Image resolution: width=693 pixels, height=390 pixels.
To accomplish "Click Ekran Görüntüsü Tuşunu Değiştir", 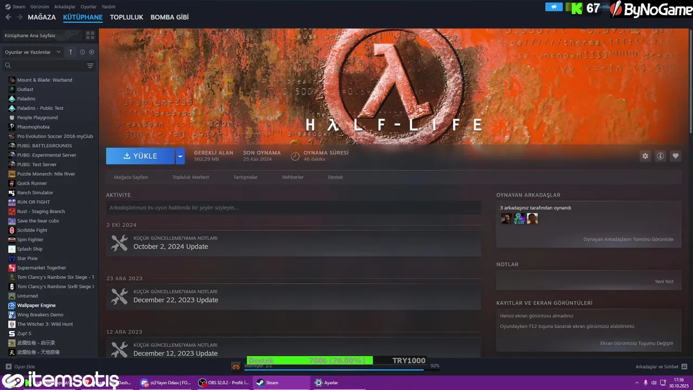I will 637,343.
